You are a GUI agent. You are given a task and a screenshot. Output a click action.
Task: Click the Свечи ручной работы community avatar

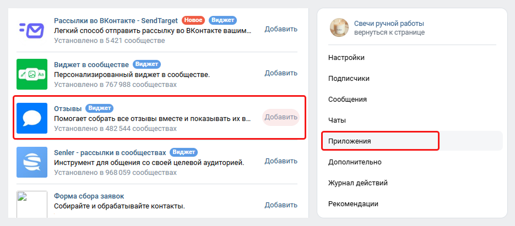click(x=337, y=27)
